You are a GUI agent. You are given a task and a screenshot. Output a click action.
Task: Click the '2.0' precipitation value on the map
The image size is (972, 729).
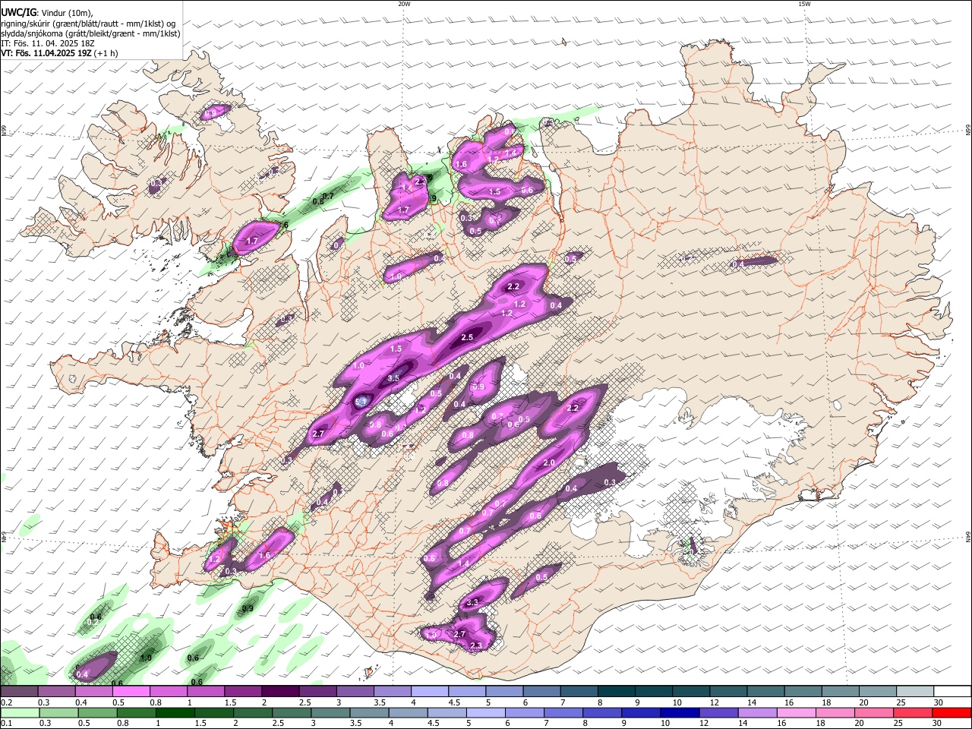click(549, 462)
